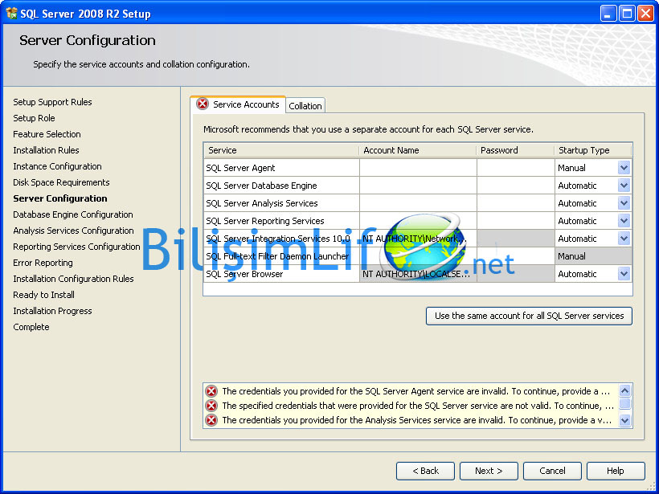Image resolution: width=659 pixels, height=494 pixels.
Task: Click Password field for SQL Server Agent
Action: [516, 168]
